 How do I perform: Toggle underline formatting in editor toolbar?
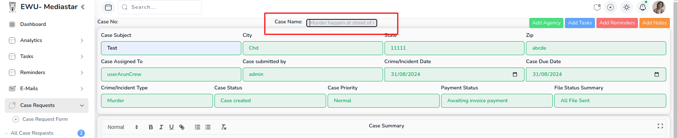[171, 127]
